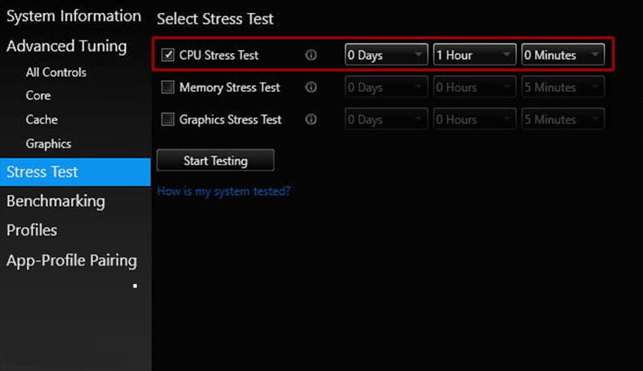Click info icon beside Graphics Stress Test
643x371 pixels.
[311, 119]
